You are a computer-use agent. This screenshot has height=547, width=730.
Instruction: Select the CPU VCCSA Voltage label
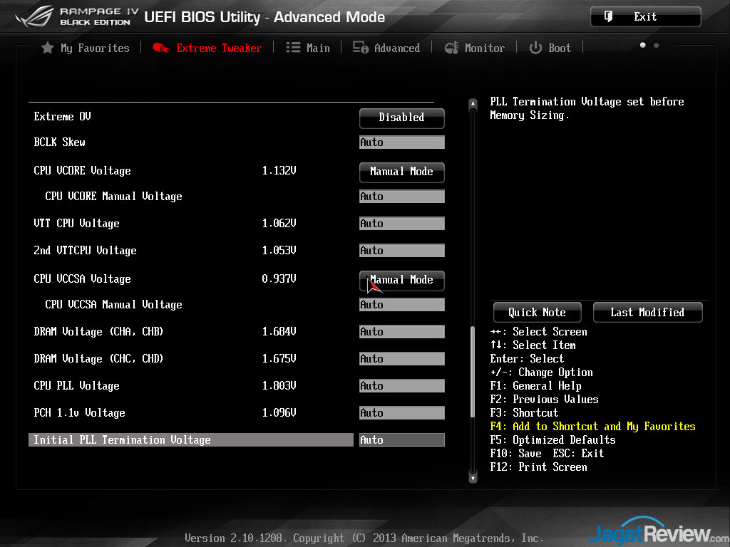(x=82, y=278)
